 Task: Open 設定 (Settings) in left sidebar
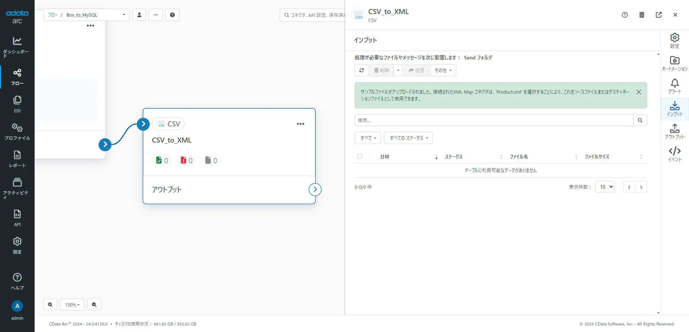pyautogui.click(x=17, y=245)
